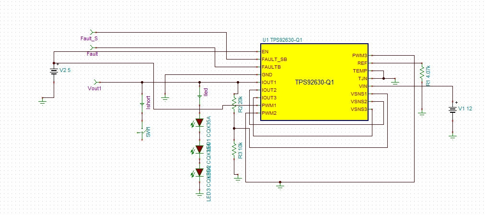Click the IOUT3 pin label
This screenshot has width=485, height=216.
pyautogui.click(x=269, y=98)
